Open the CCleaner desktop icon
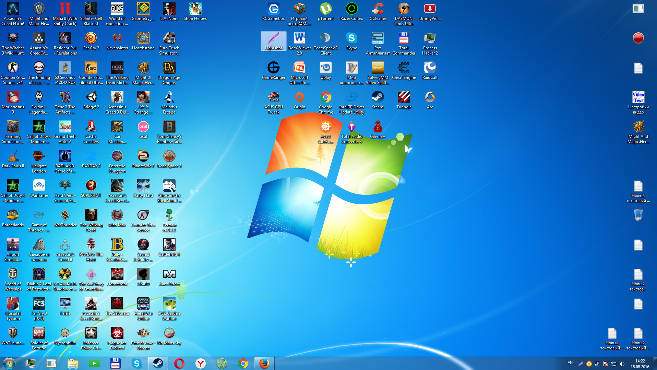This screenshot has height=370, width=657. point(378,12)
